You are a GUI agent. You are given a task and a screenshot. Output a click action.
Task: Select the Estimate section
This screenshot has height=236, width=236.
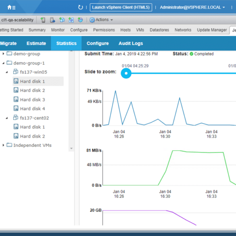pos(36,43)
